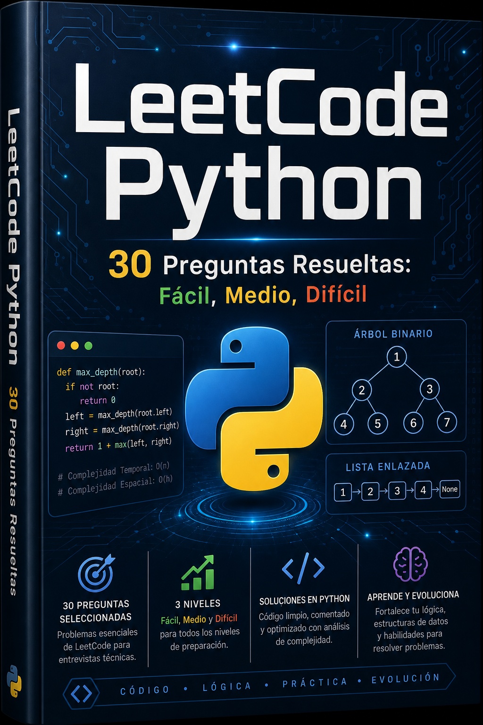The image size is (483, 725).
Task: Click the 'LISTA ENLAZADA' heading
Action: click(x=388, y=467)
